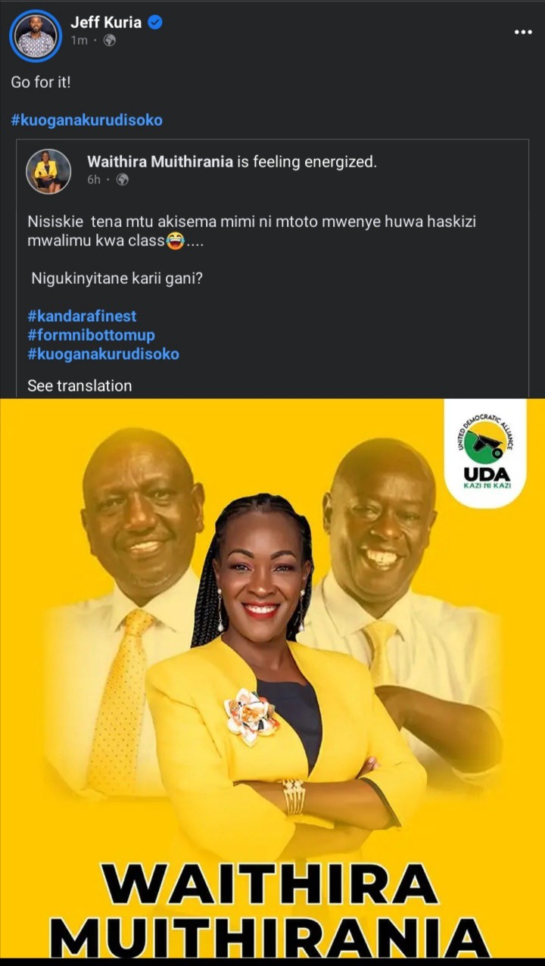
Task: Open Waithira Muithirania's profile picture
Action: click(x=48, y=171)
